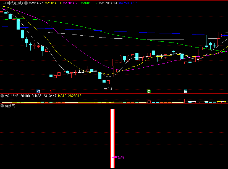Click the 3.41 lowest price label
Screen dimensions: 228x169
111,89
